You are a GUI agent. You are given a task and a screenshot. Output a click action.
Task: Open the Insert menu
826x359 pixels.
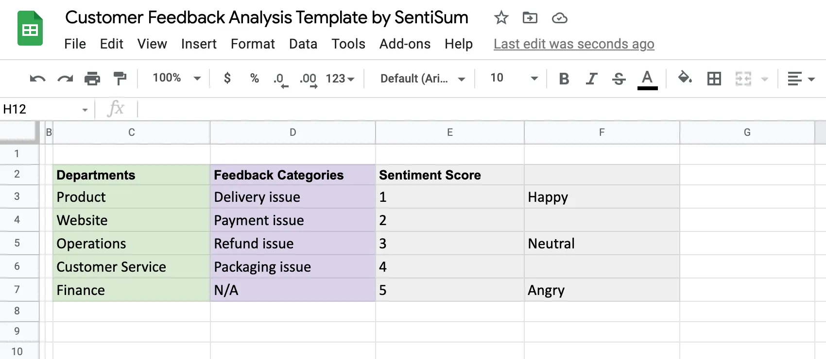point(199,44)
